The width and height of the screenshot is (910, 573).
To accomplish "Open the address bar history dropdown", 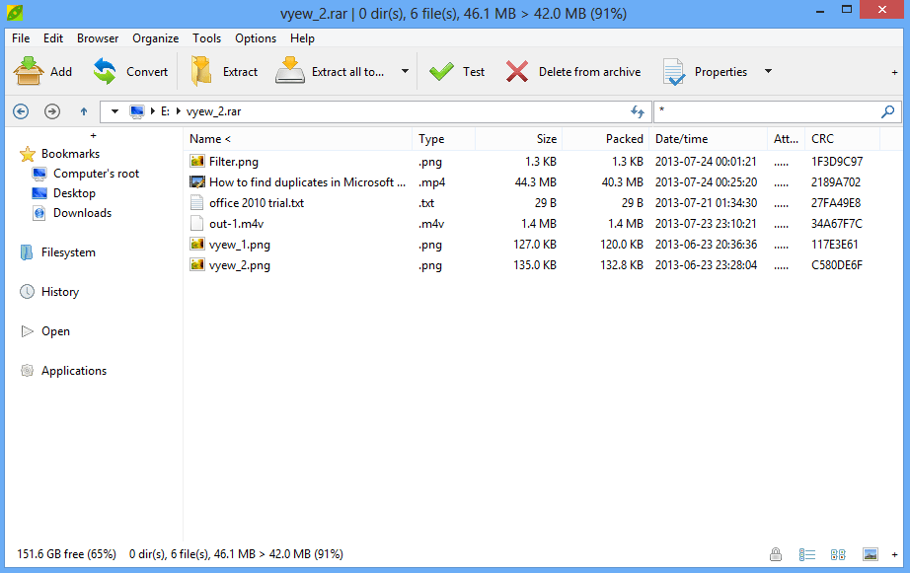I will click(x=114, y=111).
